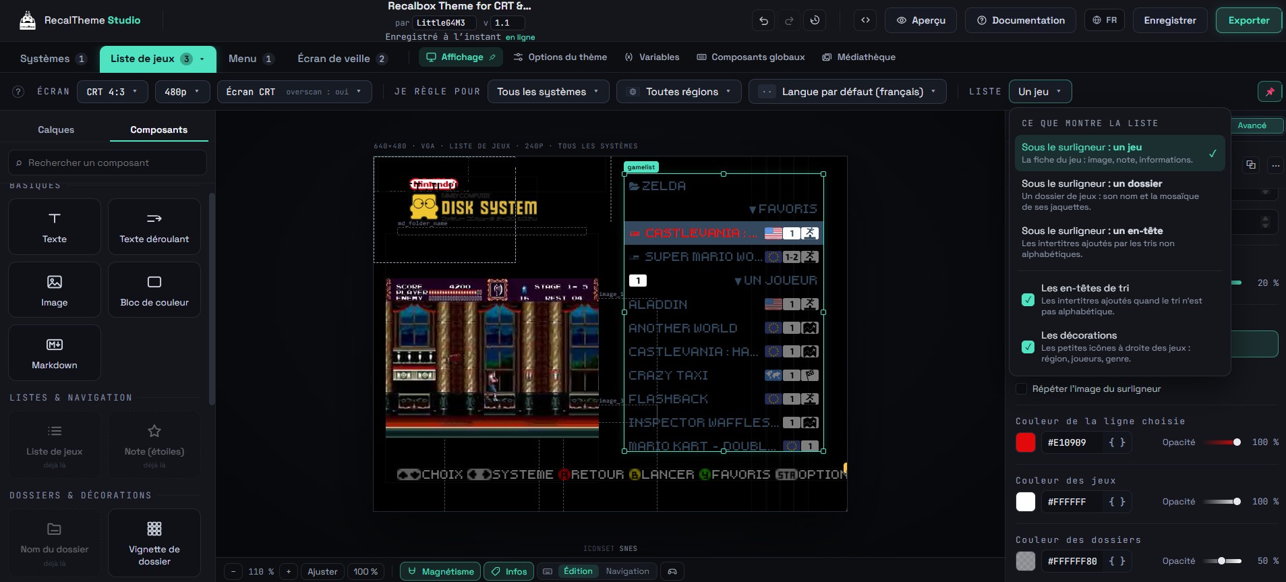Toggle Les en-têtes de tri checkbox
Viewport: 1286px width, 582px height.
pyautogui.click(x=1028, y=300)
